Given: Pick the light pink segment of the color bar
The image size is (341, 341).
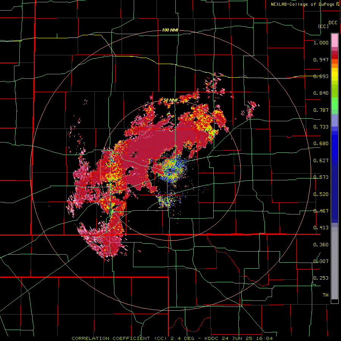Looking at the screenshot, I should (x=335, y=40).
